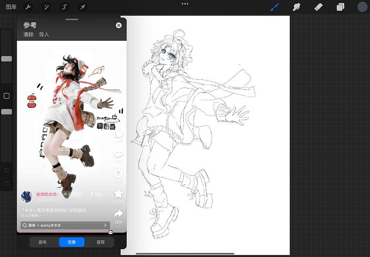The image size is (370, 257).
Task: Open the Adjustments magic wand menu
Action: [46, 7]
